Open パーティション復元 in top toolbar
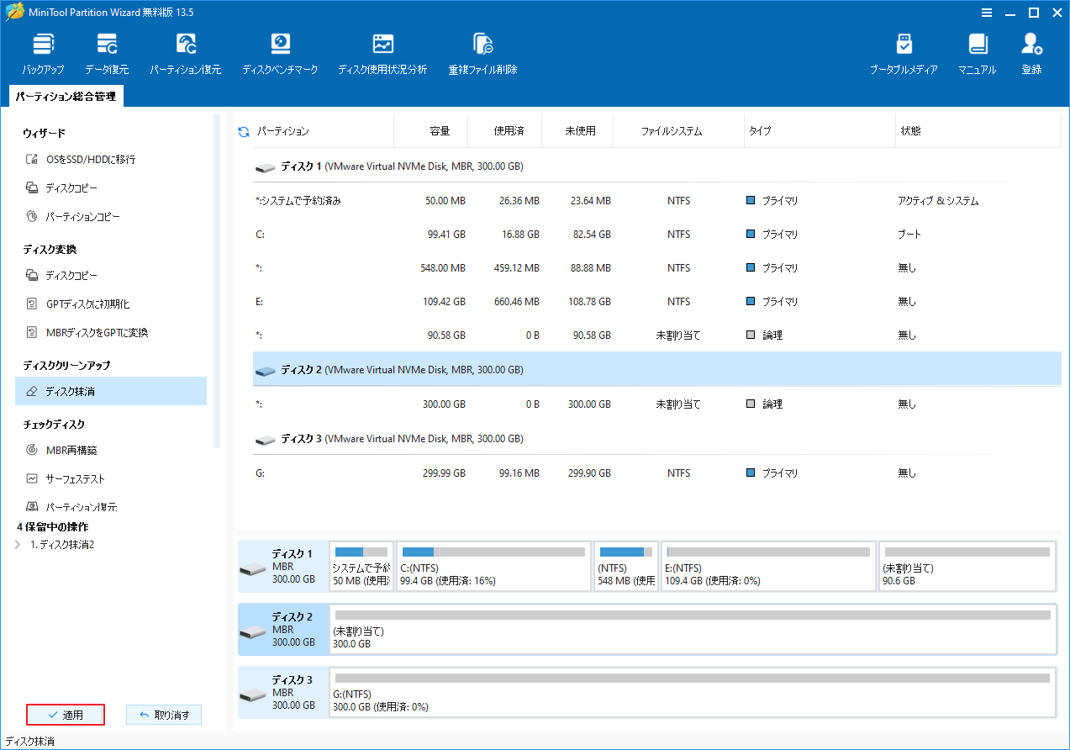 click(x=186, y=54)
